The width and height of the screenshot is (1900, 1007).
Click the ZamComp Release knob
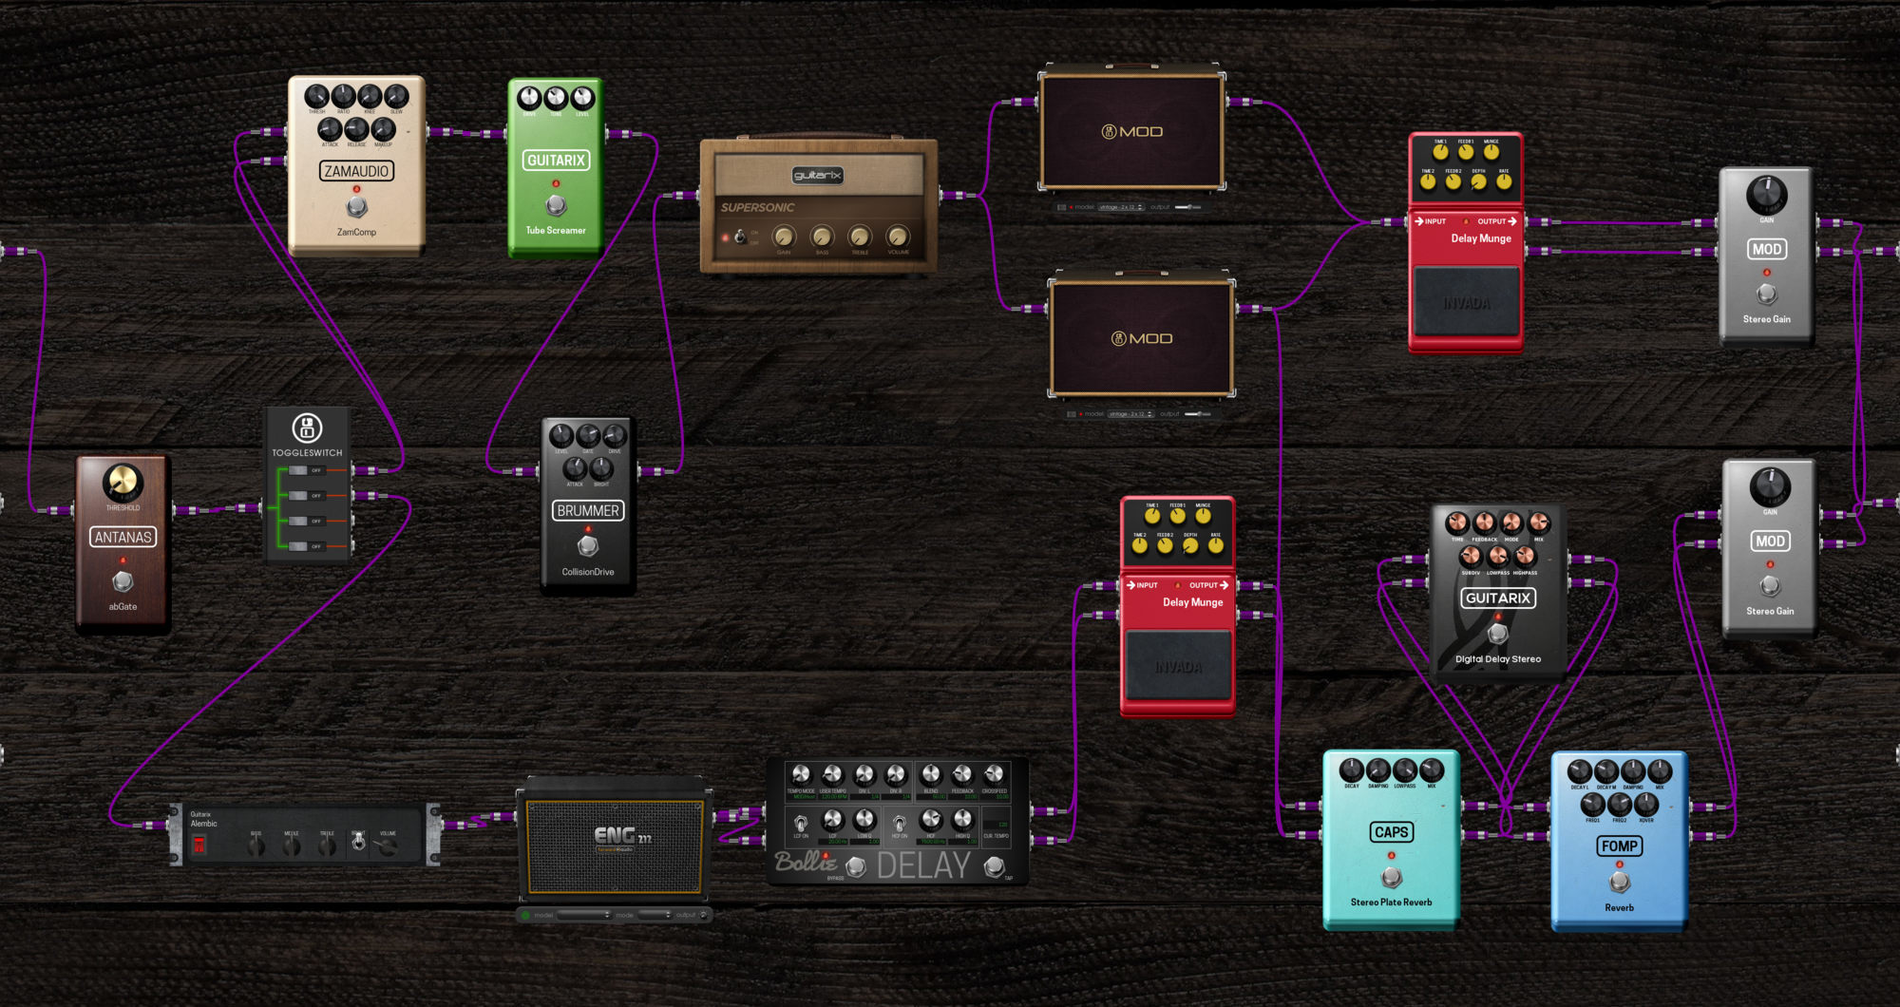pos(356,128)
